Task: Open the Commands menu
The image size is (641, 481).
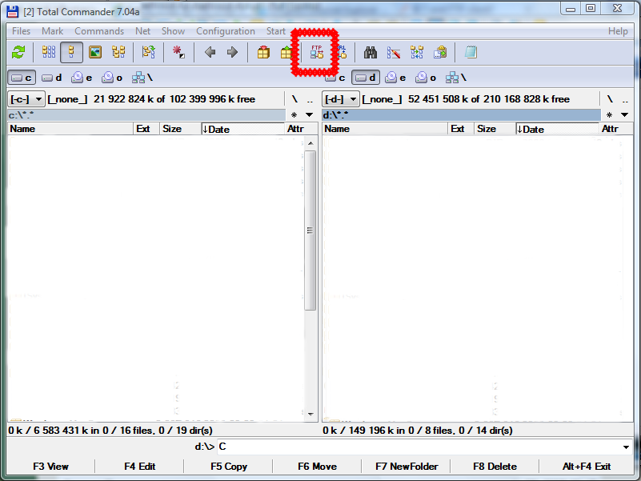Action: pos(99,31)
